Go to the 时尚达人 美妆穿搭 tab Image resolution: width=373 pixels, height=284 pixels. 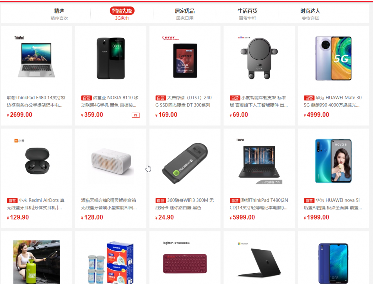(310, 14)
